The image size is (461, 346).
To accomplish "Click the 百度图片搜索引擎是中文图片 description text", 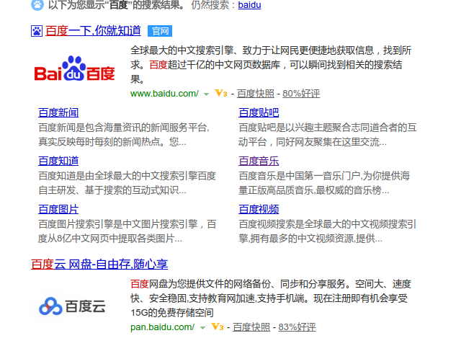I will tap(127, 231).
